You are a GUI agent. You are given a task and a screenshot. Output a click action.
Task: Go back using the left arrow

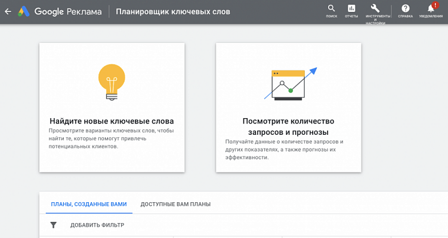[8, 12]
